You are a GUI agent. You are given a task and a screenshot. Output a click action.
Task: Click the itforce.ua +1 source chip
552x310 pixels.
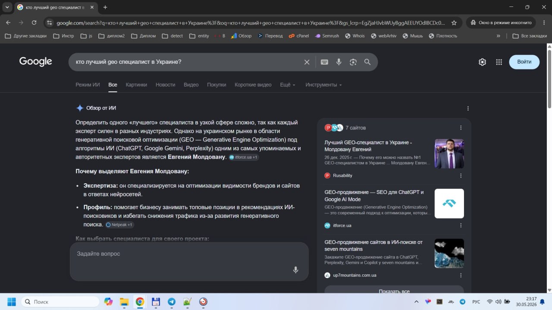coord(244,157)
